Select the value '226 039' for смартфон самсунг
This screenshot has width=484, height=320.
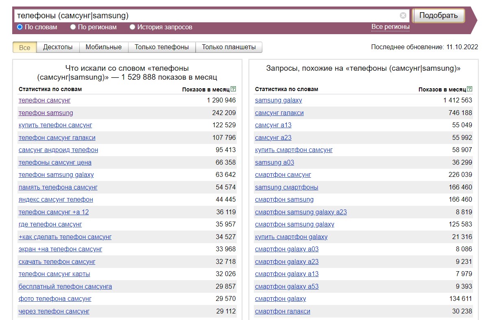[x=460, y=175]
